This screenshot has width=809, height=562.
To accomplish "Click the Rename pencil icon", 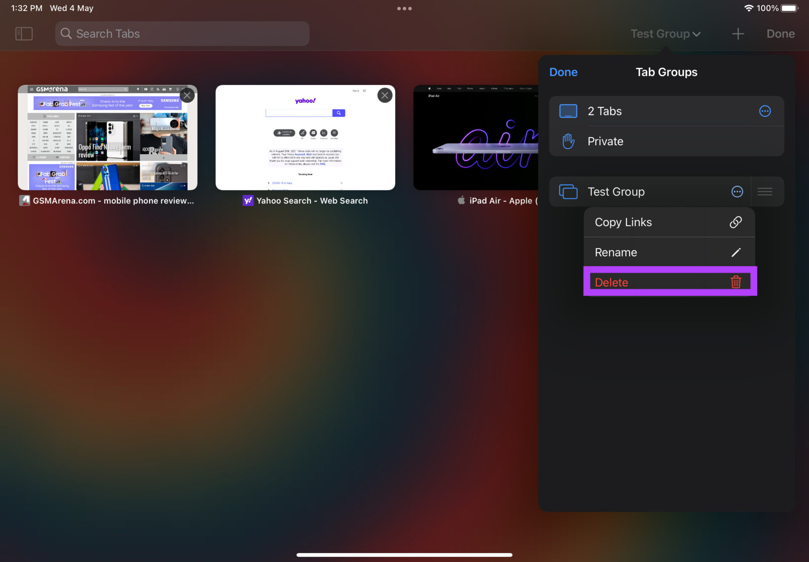I will click(736, 252).
